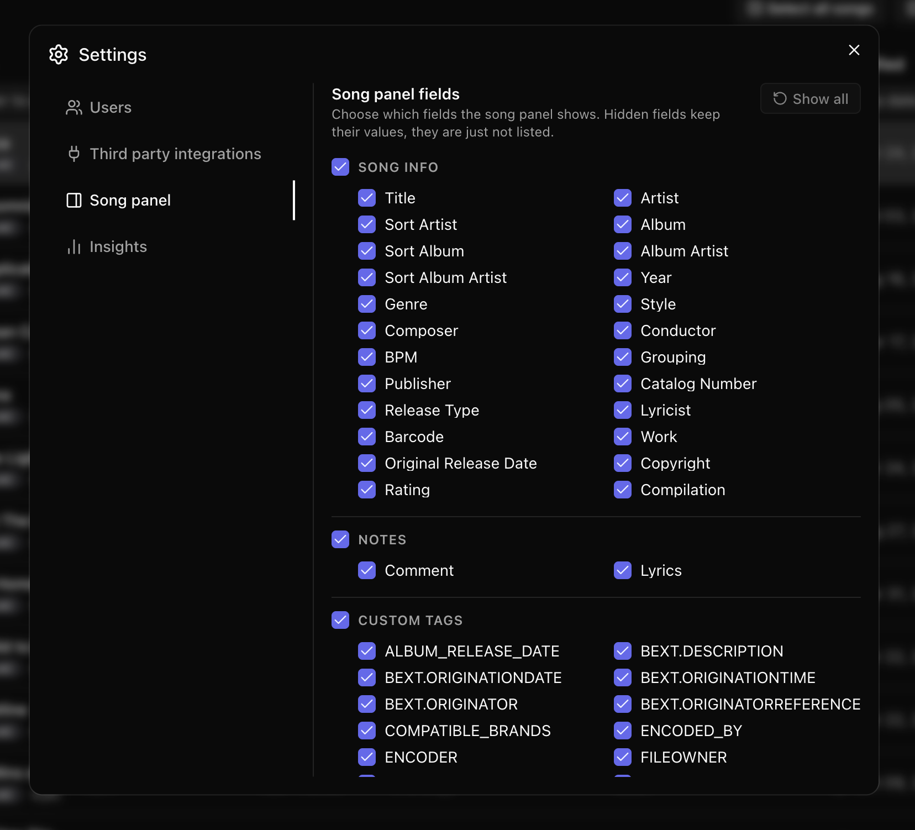Toggle the Copyright checkbox
Image resolution: width=915 pixels, height=830 pixels.
point(623,463)
